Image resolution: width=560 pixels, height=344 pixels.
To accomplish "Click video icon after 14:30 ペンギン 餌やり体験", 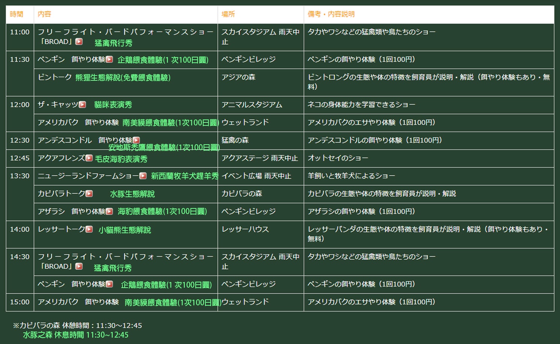I will [x=109, y=284].
